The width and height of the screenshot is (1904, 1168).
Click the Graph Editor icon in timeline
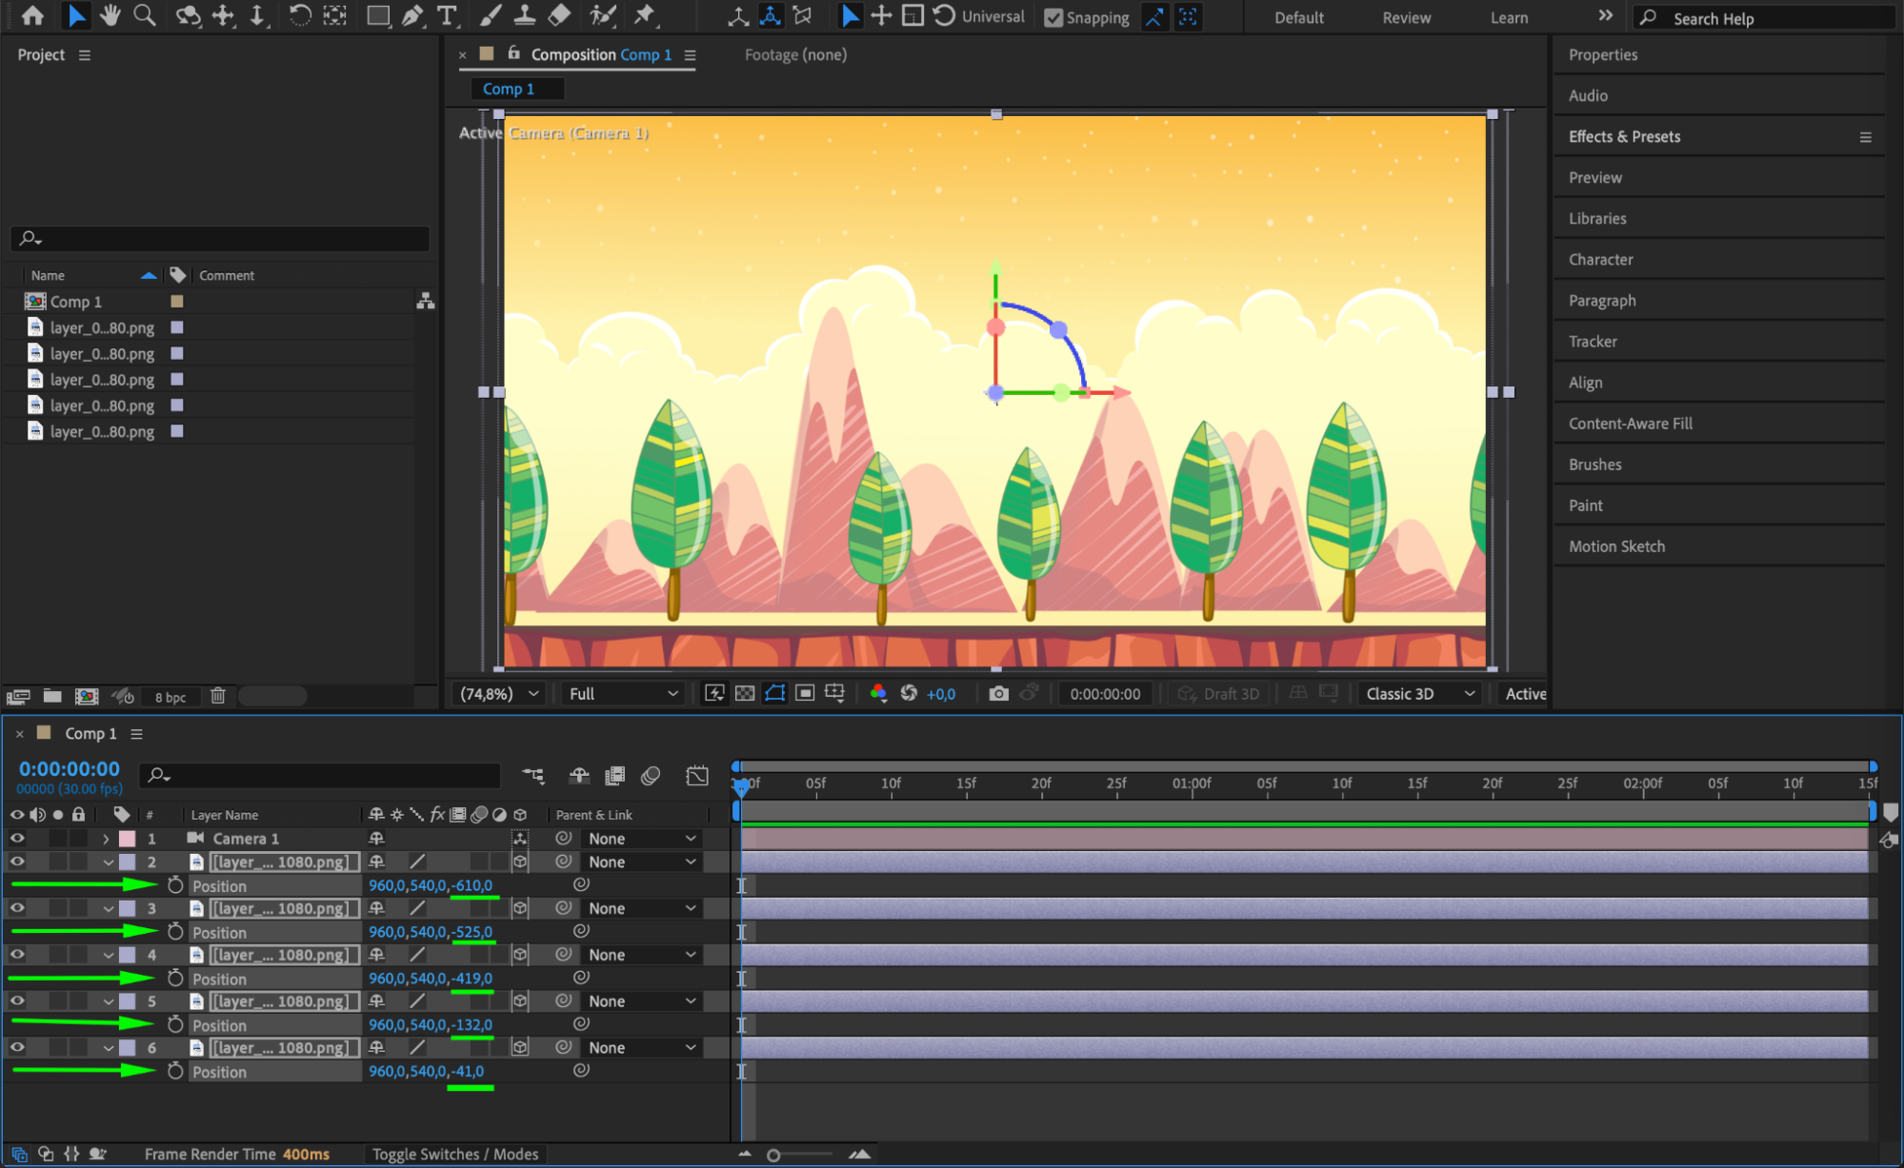coord(697,776)
